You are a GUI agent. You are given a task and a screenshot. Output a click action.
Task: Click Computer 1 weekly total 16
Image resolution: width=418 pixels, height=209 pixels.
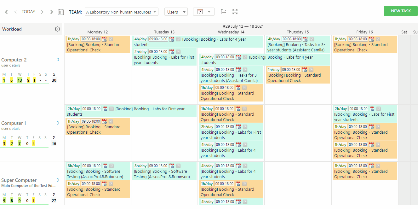point(54,143)
